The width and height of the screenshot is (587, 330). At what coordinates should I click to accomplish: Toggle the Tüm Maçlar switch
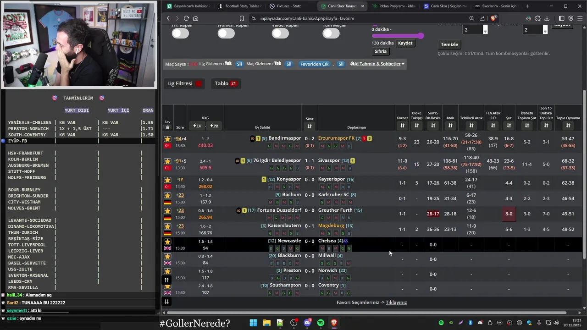point(331,33)
